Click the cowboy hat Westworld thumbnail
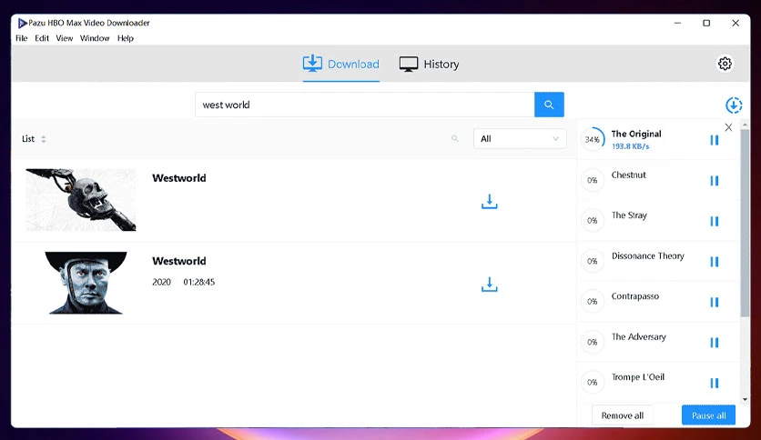The height and width of the screenshot is (440, 761). coord(86,283)
